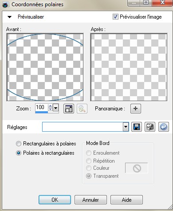Click the Annuler button

(90, 200)
